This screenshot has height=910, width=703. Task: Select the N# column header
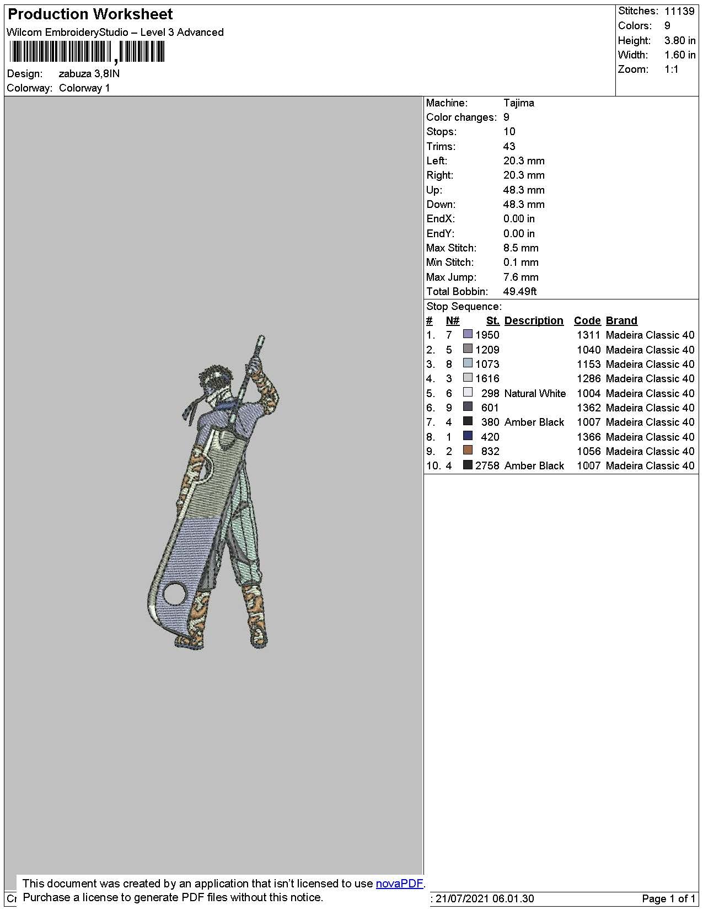[453, 320]
